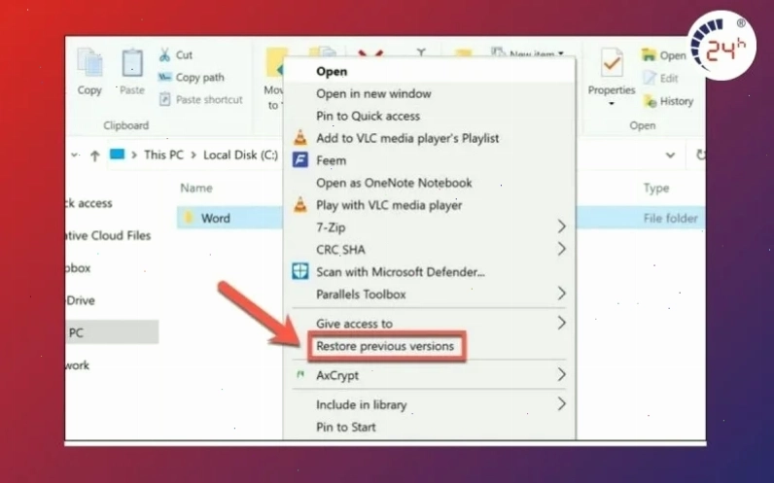This screenshot has width=774, height=484.
Task: Select Add to VLC media player's Playlist
Action: pos(429,138)
